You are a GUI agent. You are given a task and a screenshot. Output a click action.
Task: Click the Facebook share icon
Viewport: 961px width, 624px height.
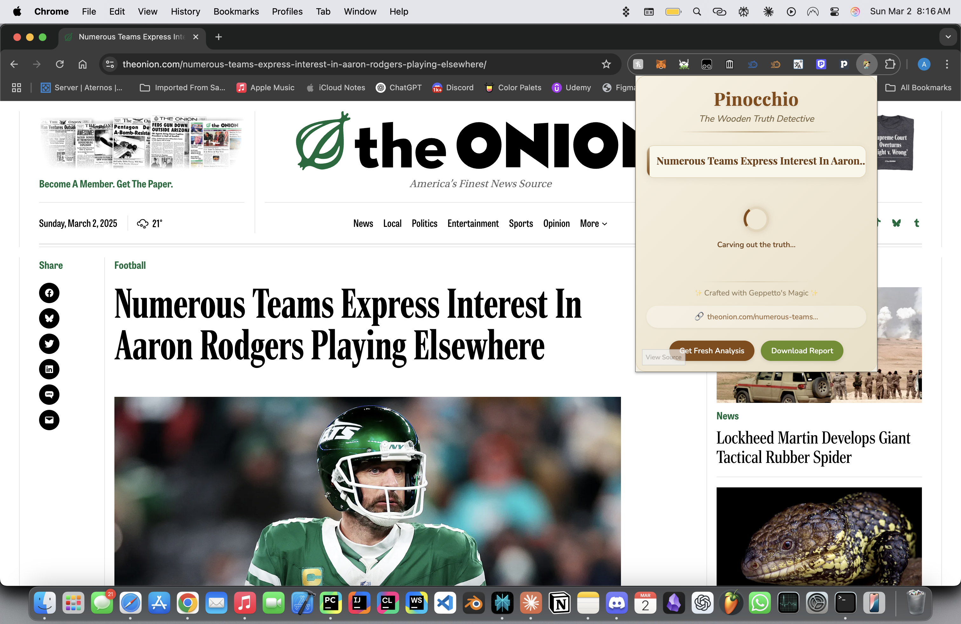pos(49,293)
